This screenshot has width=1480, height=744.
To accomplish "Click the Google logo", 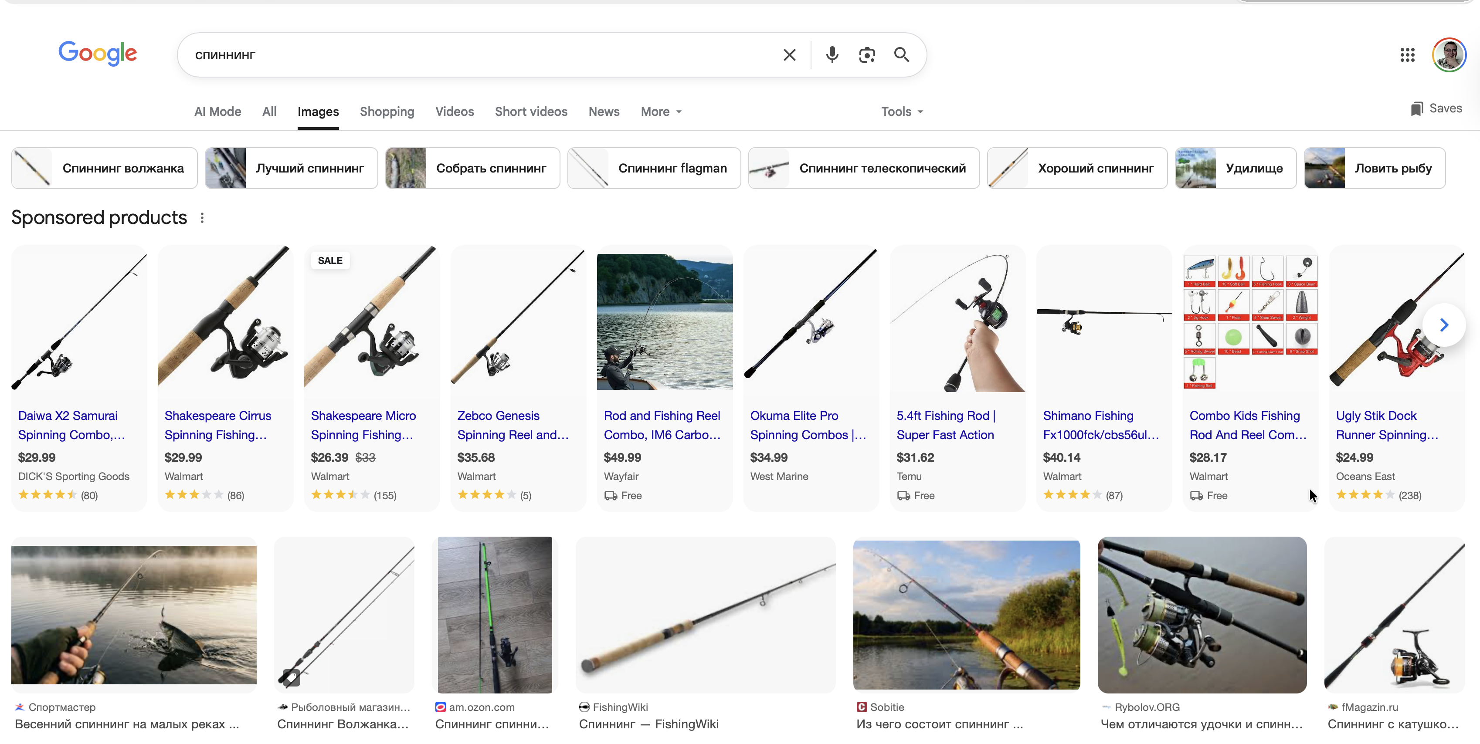I will tap(98, 54).
